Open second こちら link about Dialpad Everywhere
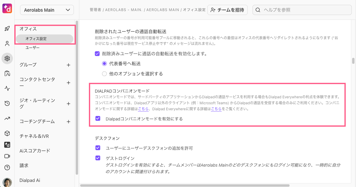 tap(216, 109)
